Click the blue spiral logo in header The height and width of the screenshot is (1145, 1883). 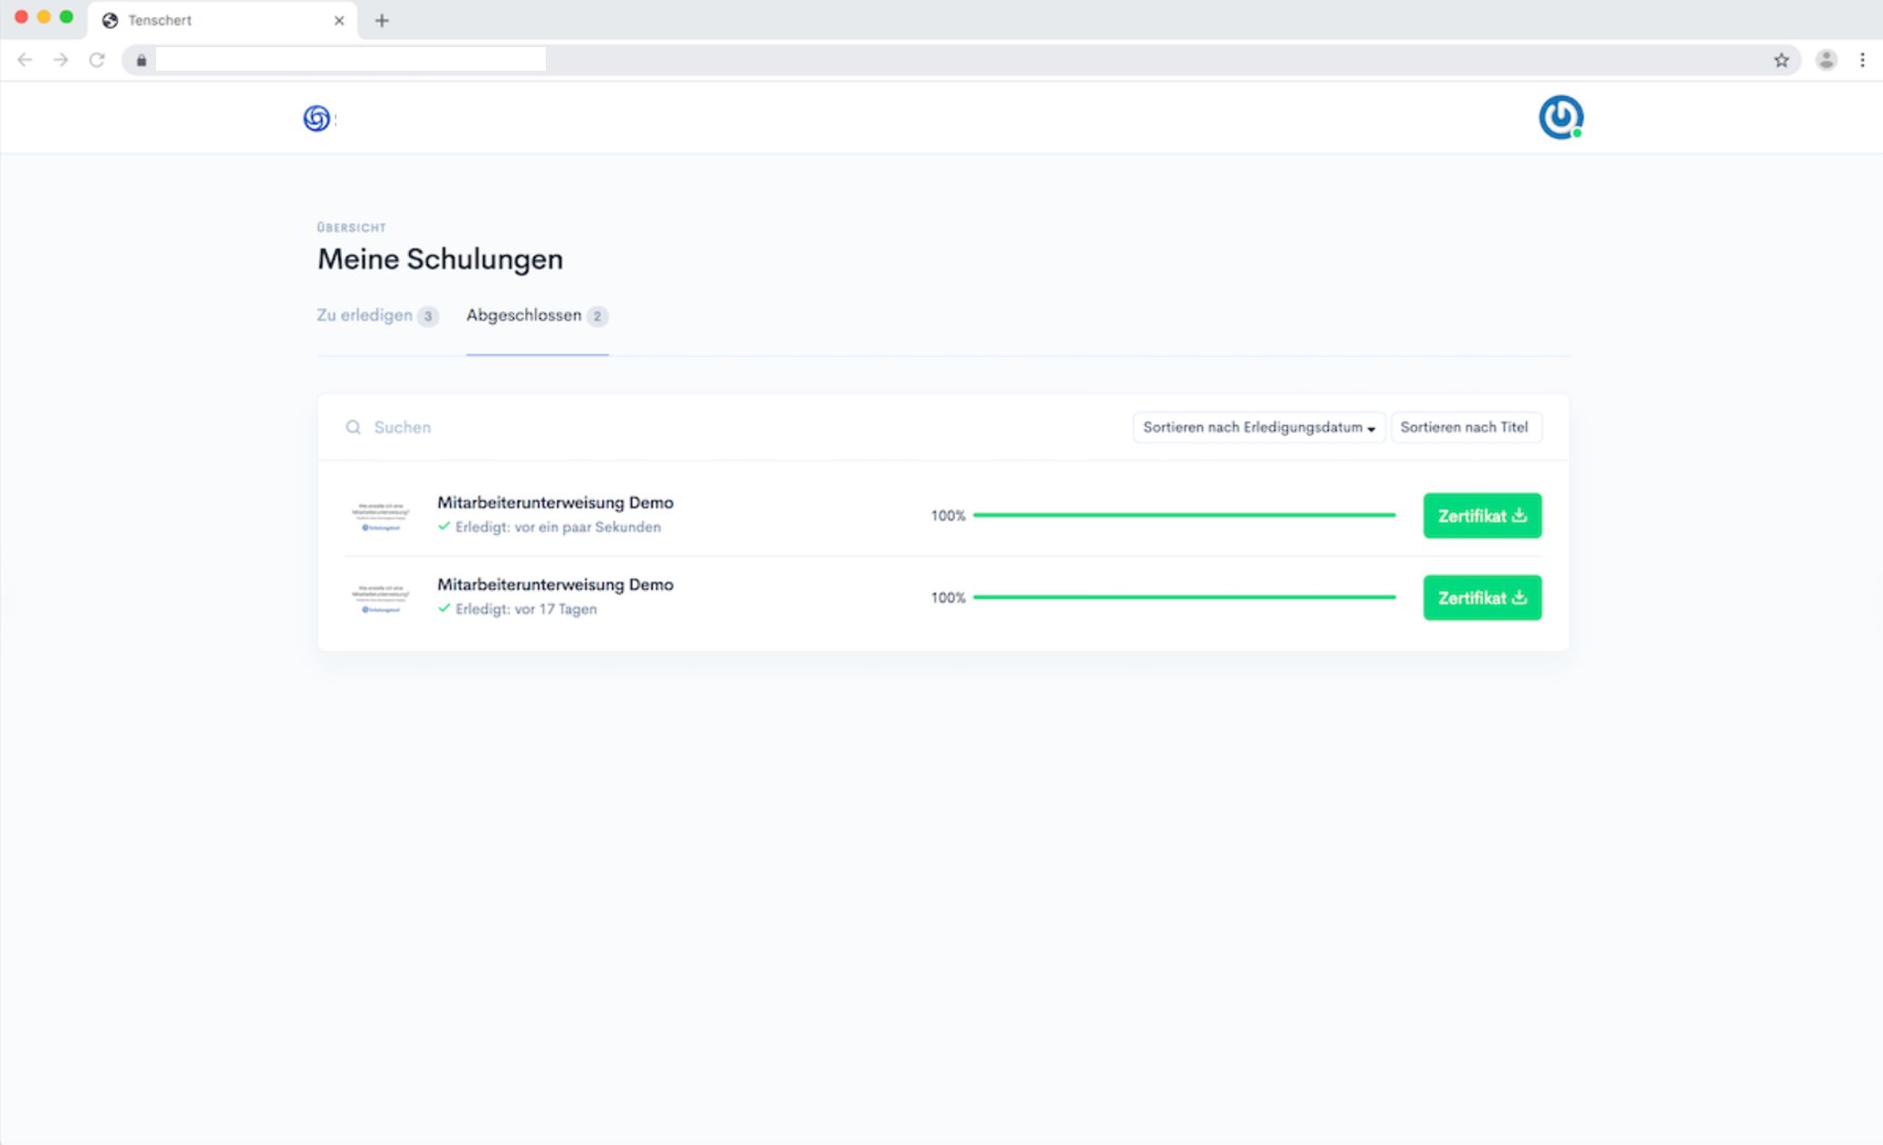pyautogui.click(x=316, y=118)
